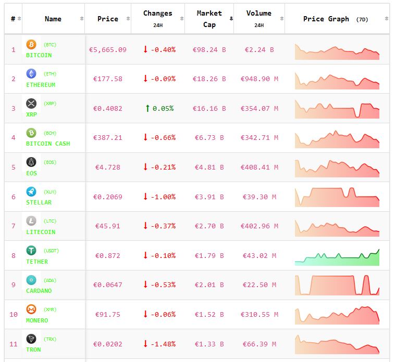Click the Bitcoin 7-day price graph
The width and height of the screenshot is (395, 362).
point(337,51)
